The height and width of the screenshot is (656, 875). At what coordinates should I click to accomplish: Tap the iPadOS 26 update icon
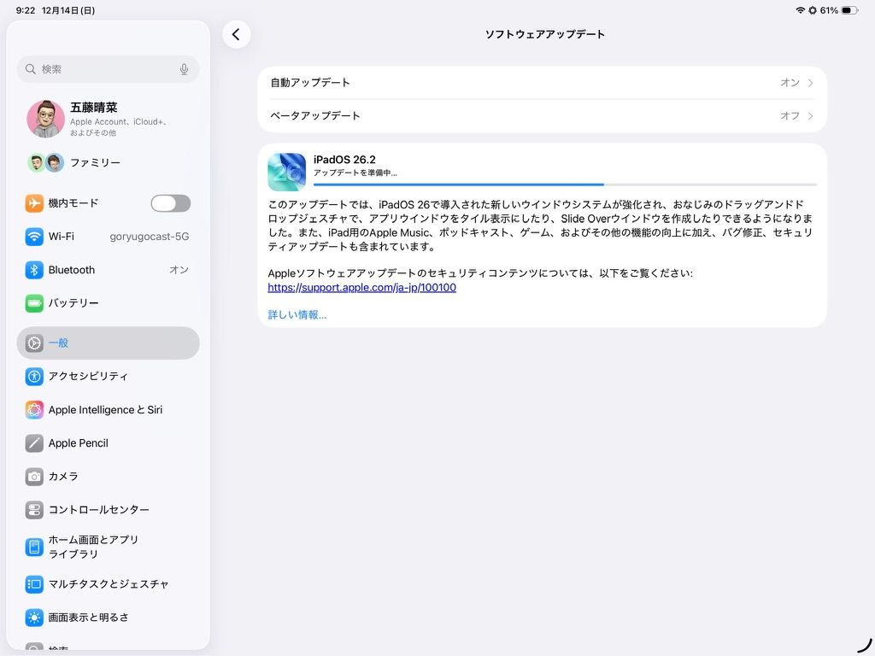(x=287, y=173)
